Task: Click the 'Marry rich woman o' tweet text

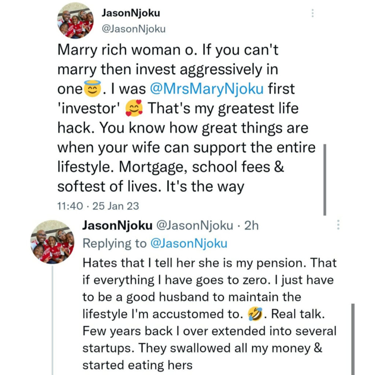Action: click(186, 118)
